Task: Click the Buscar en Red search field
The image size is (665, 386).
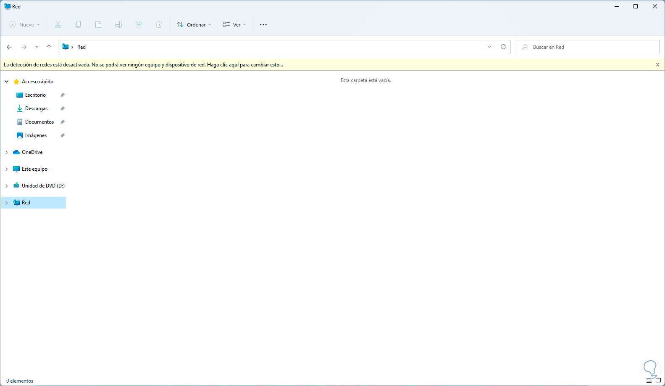Action: coord(587,47)
